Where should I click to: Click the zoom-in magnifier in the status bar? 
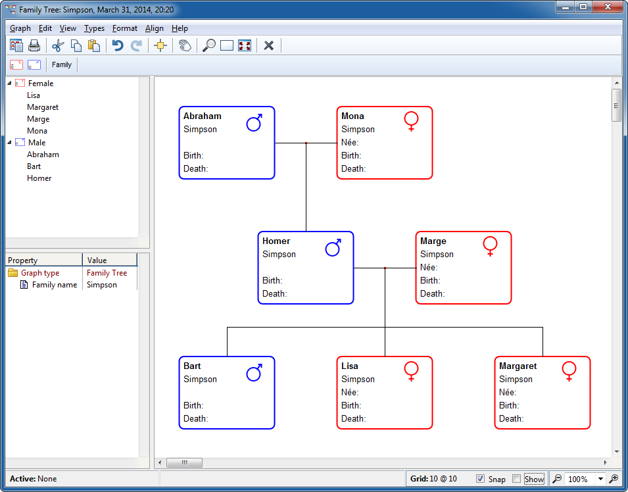[x=614, y=479]
